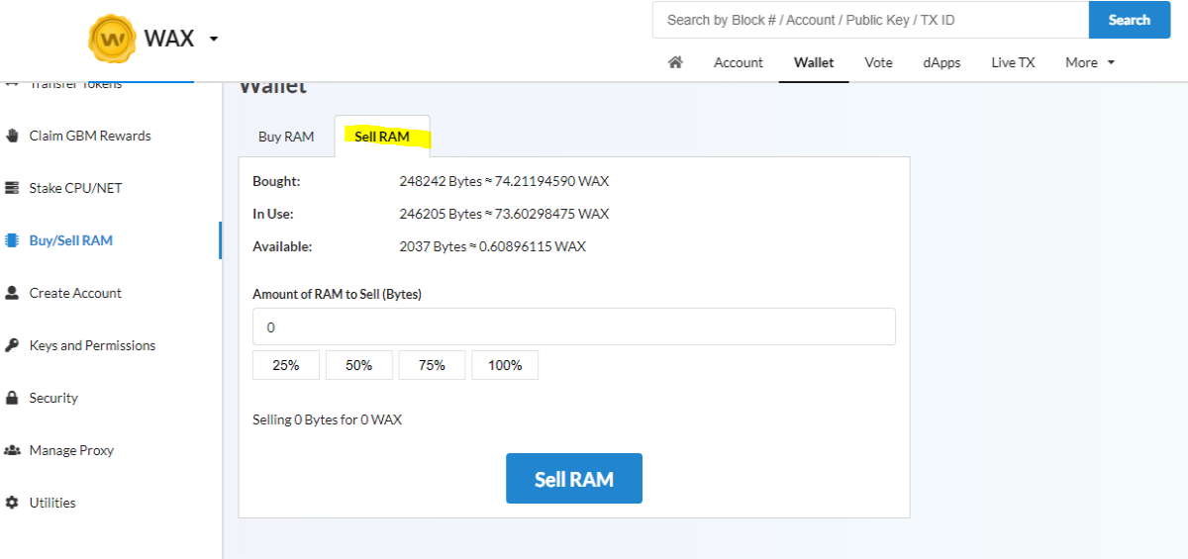Click the Stake CPU/NET server icon
Image resolution: width=1188 pixels, height=559 pixels.
pyautogui.click(x=12, y=188)
